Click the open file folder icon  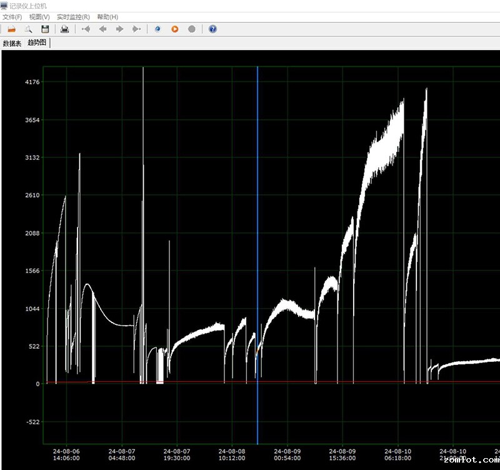pyautogui.click(x=11, y=29)
